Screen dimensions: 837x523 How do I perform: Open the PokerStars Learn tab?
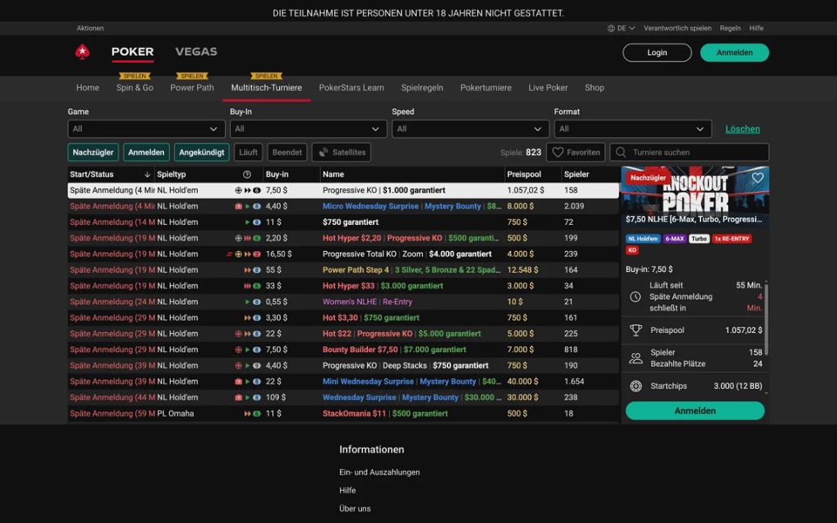tap(351, 87)
